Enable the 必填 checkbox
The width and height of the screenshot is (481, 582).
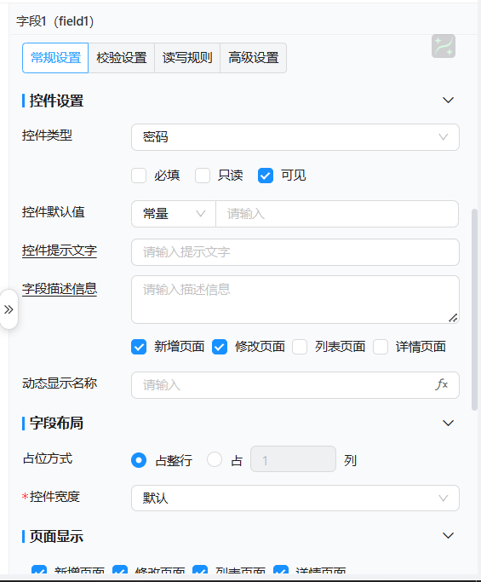(139, 176)
